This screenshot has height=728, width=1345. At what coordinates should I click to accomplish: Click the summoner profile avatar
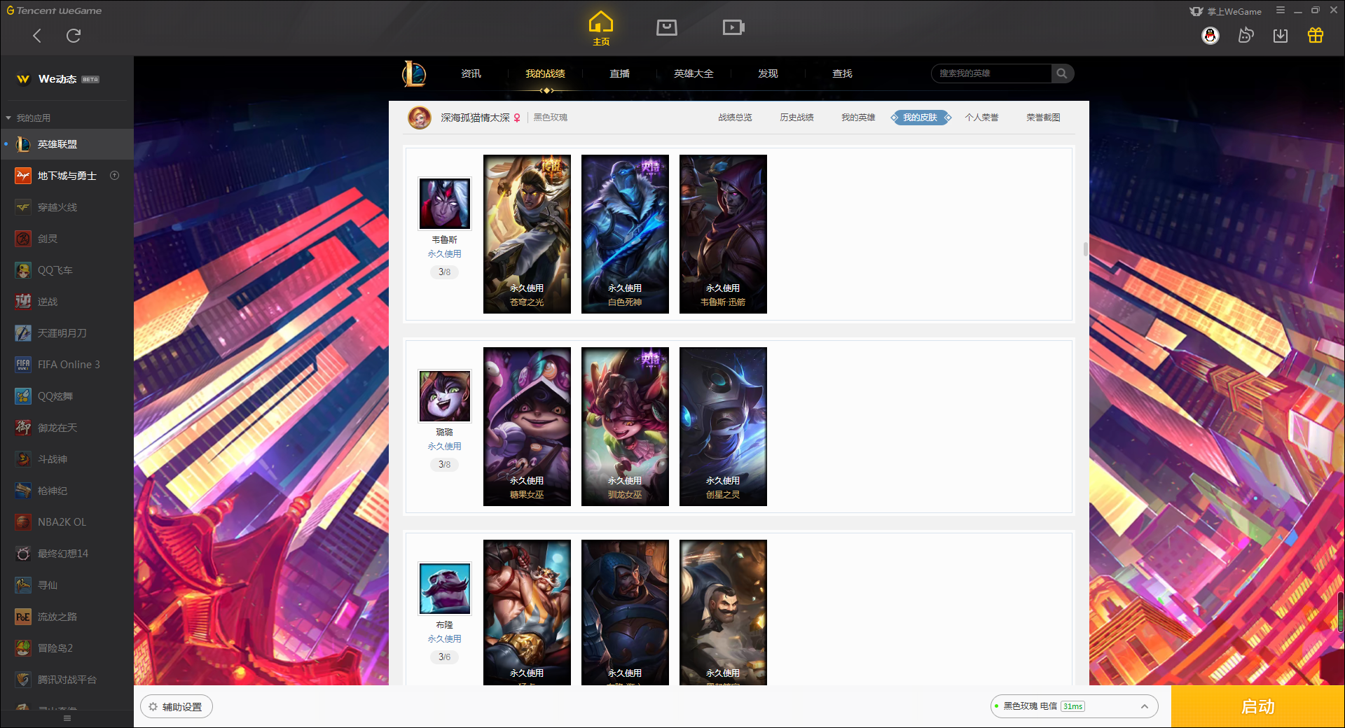pos(420,118)
